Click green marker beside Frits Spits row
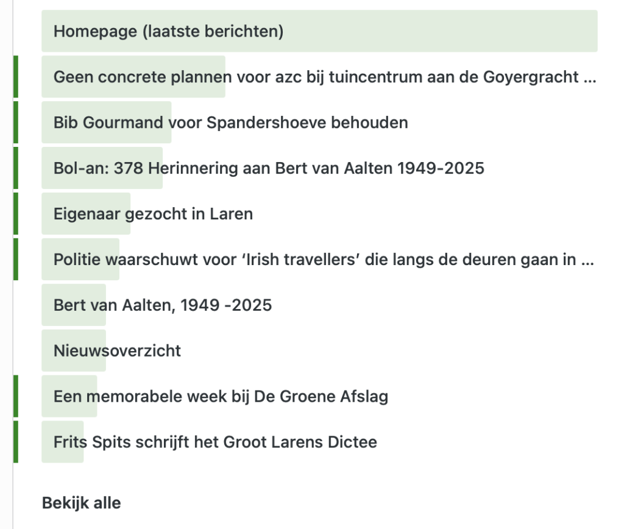Image resolution: width=624 pixels, height=529 pixels. (16, 442)
